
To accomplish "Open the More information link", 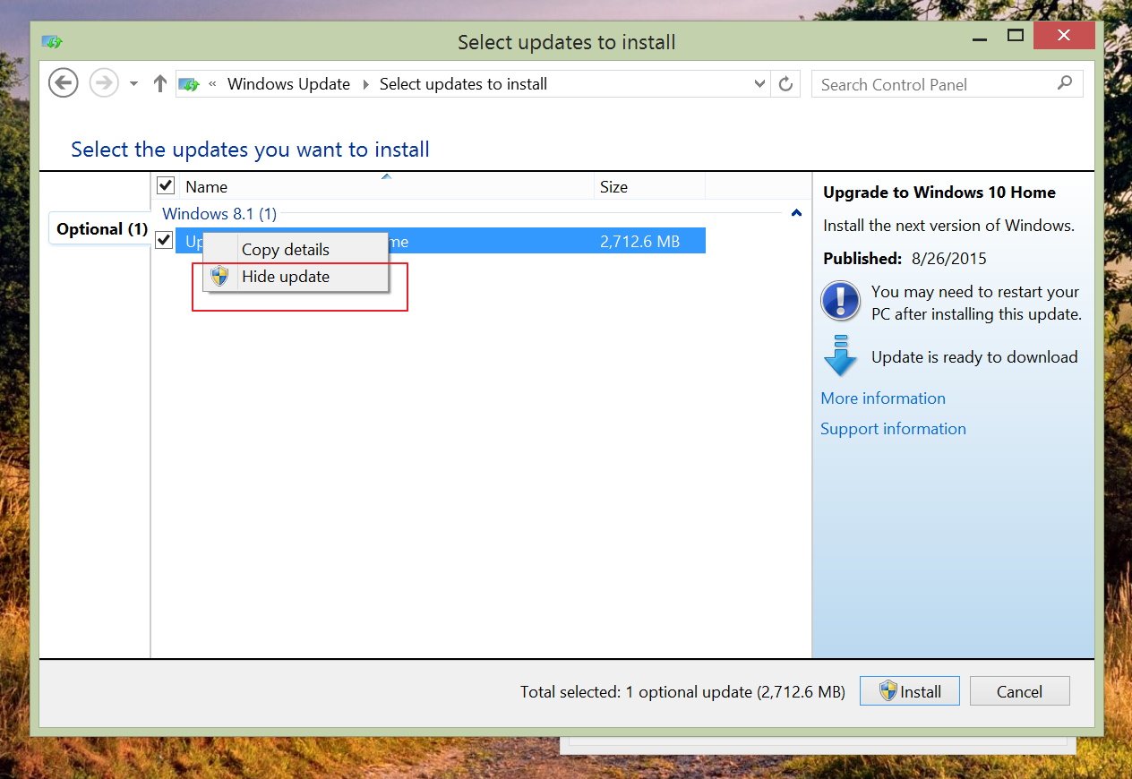I will (883, 398).
